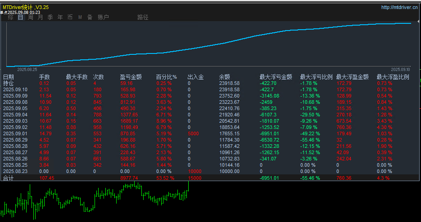Image resolution: width=421 pixels, height=222 pixels.
Task: Select the 2025.09.09 date row
Action: (15, 96)
